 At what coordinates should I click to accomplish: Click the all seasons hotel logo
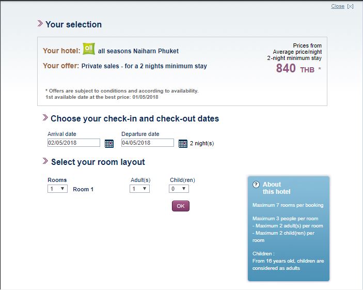coord(89,49)
